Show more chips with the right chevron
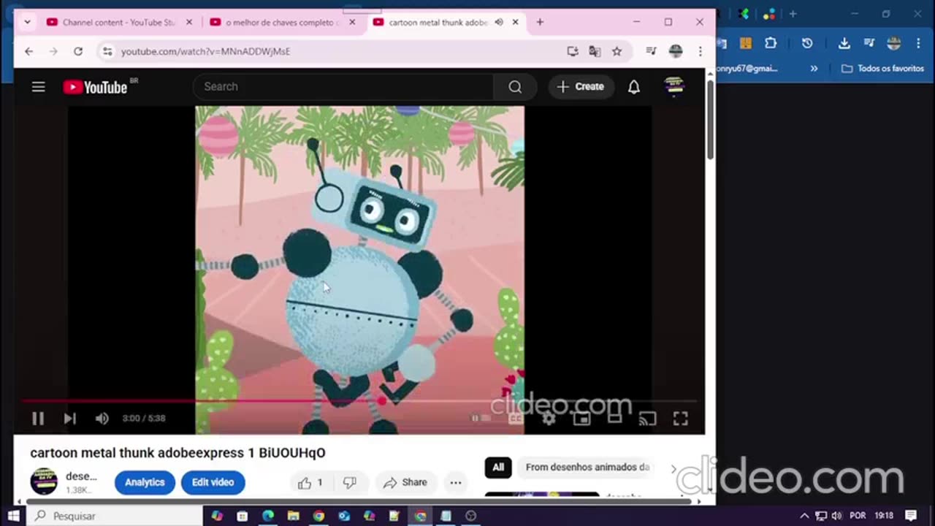Screen dimensions: 935x526 coord(673,468)
